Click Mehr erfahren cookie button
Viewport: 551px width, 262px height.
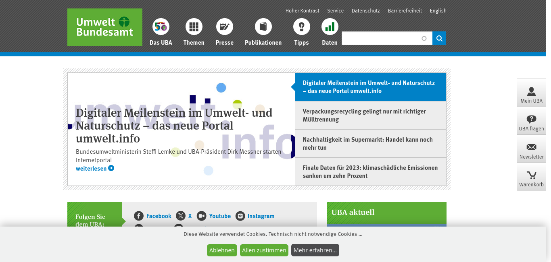tap(315, 250)
